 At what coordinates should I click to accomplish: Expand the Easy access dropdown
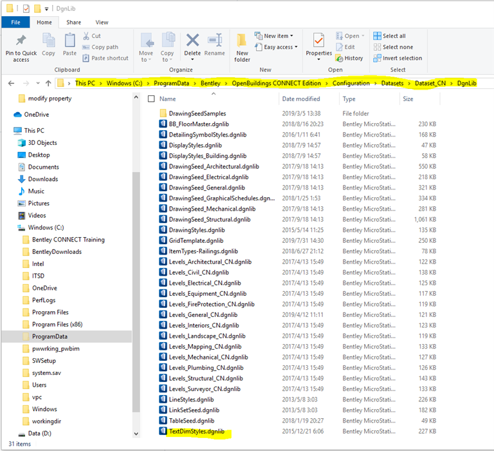click(296, 47)
